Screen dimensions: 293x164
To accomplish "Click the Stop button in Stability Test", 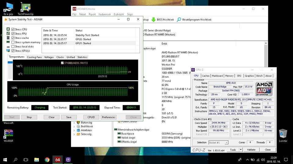I will click(x=29, y=117).
